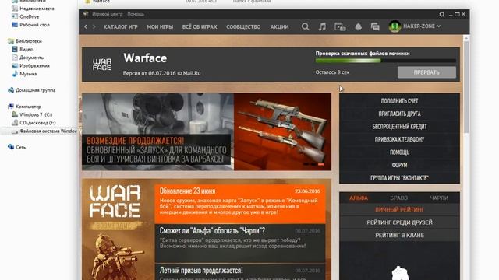Open the chat messages icon
The width and height of the screenshot is (499, 280).
tap(375, 26)
